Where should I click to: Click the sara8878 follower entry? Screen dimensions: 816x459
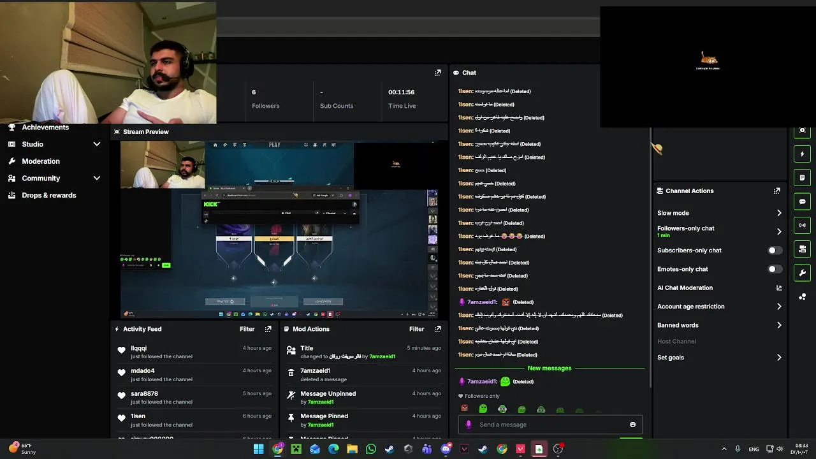point(196,398)
